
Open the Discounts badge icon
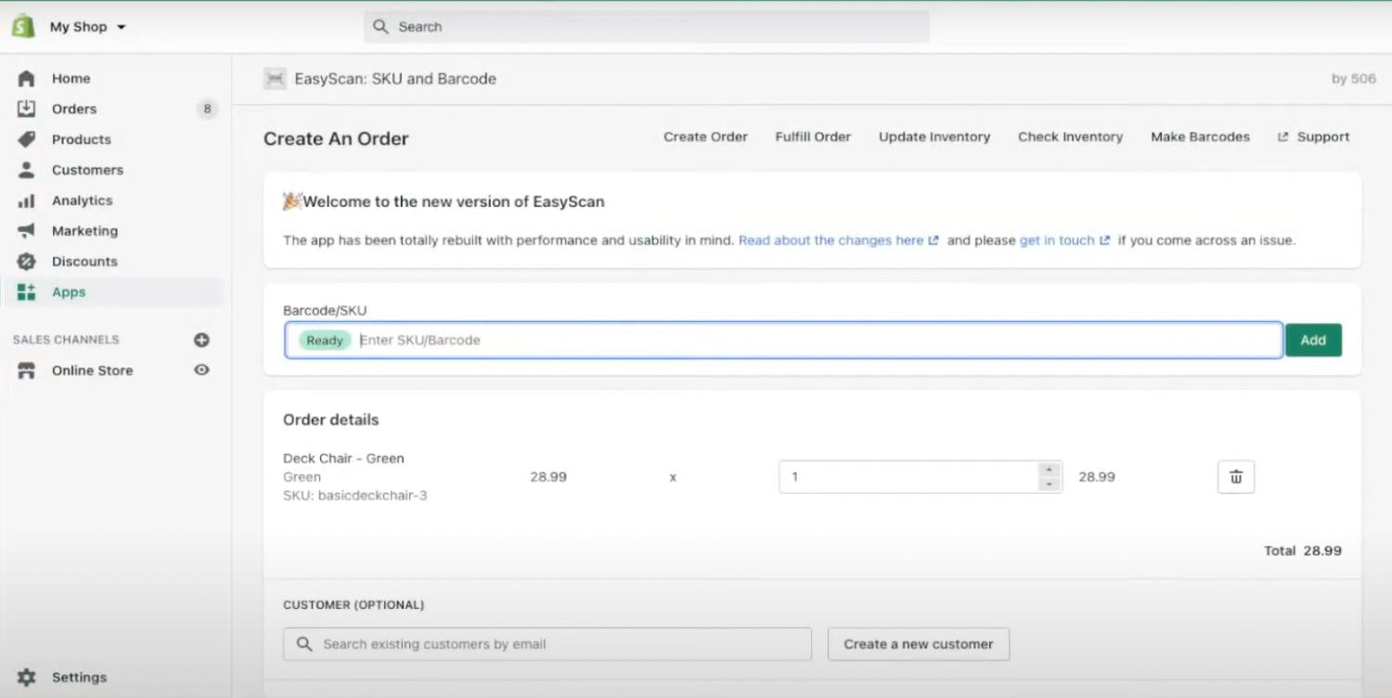[26, 262]
